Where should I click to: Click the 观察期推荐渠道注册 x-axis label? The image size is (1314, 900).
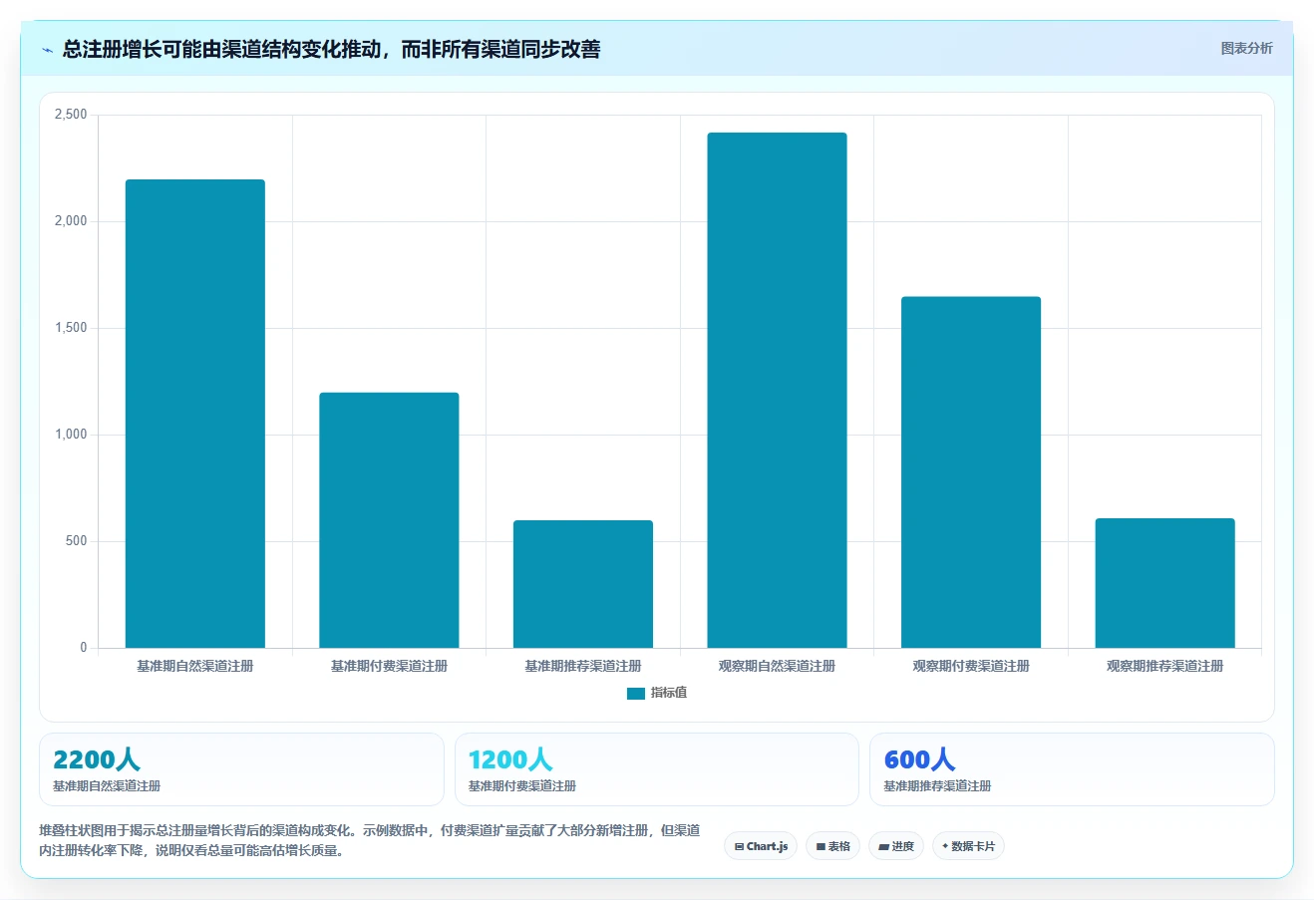1164,666
